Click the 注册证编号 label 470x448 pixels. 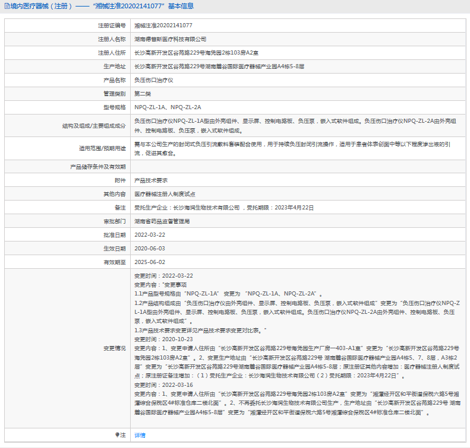112,26
